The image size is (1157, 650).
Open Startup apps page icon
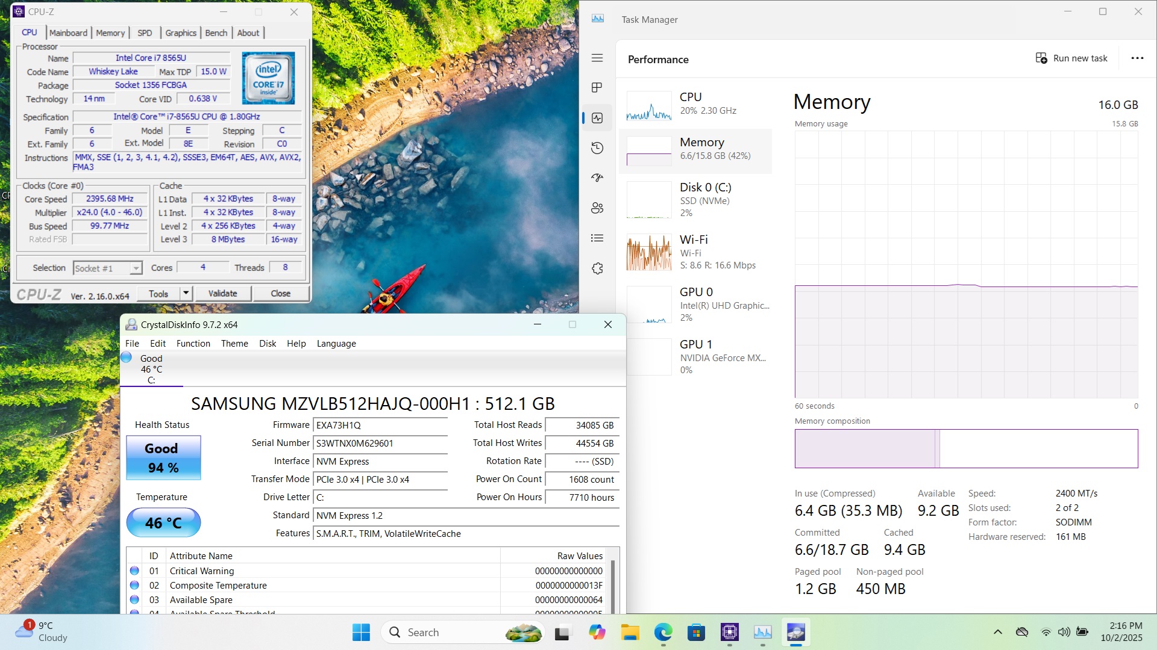[597, 178]
